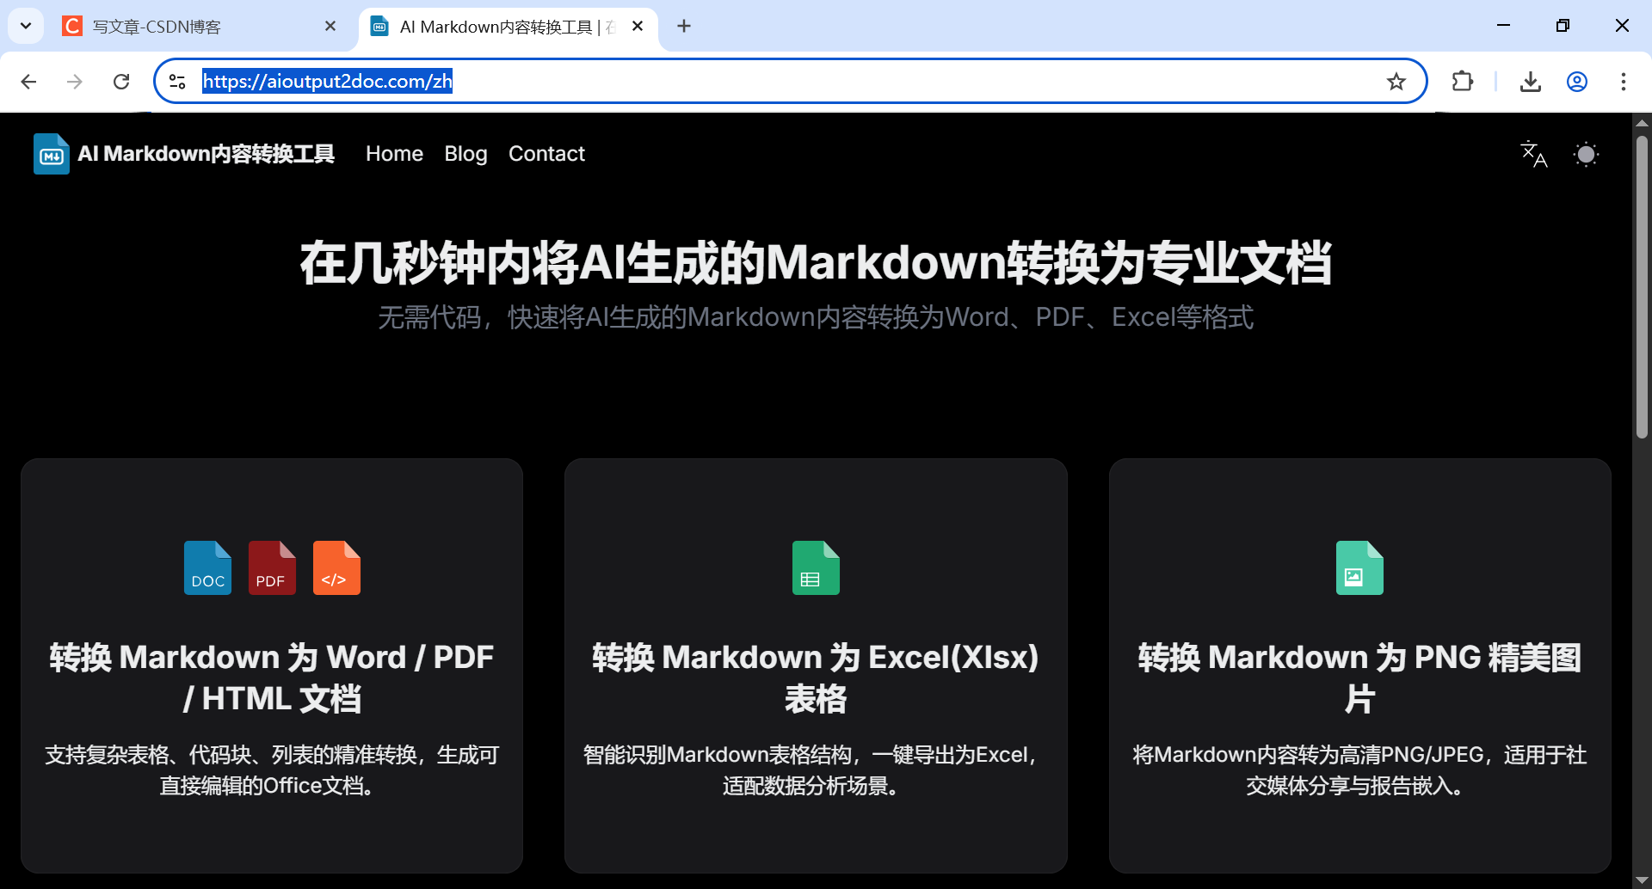Click the blue DOC file icon
Image resolution: width=1652 pixels, height=889 pixels.
click(207, 567)
